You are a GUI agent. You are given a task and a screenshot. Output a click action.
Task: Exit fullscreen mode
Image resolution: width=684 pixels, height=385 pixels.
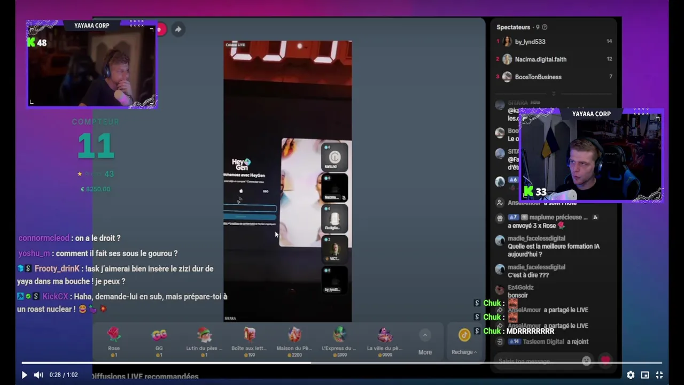point(659,375)
